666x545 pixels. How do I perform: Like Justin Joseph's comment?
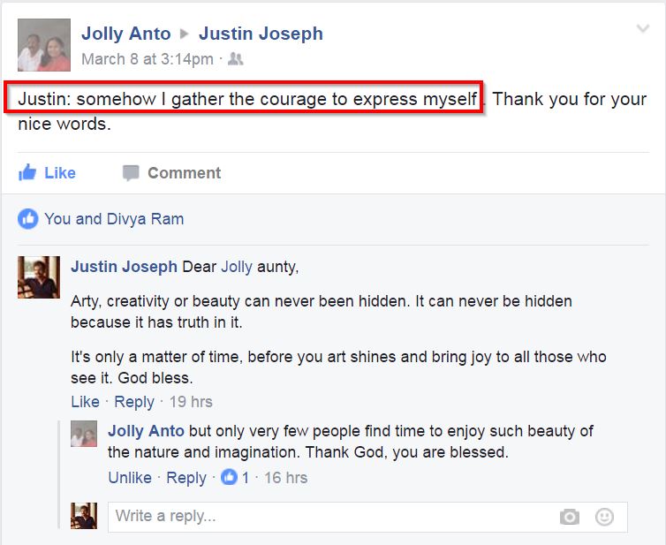point(85,401)
